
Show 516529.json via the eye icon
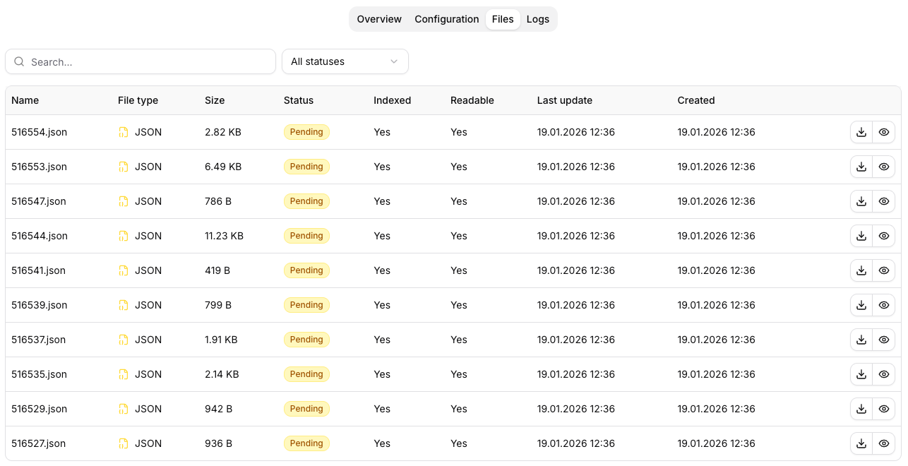click(x=883, y=409)
